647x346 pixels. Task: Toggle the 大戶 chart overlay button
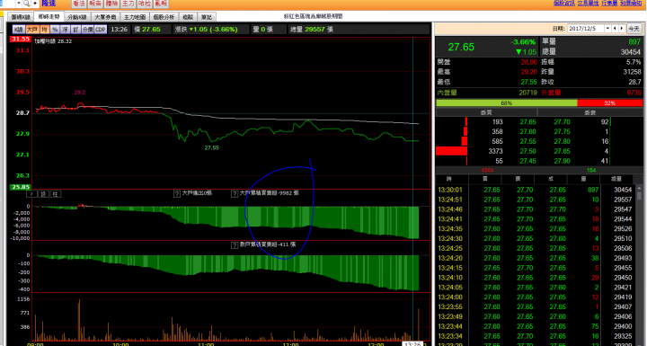click(x=31, y=30)
